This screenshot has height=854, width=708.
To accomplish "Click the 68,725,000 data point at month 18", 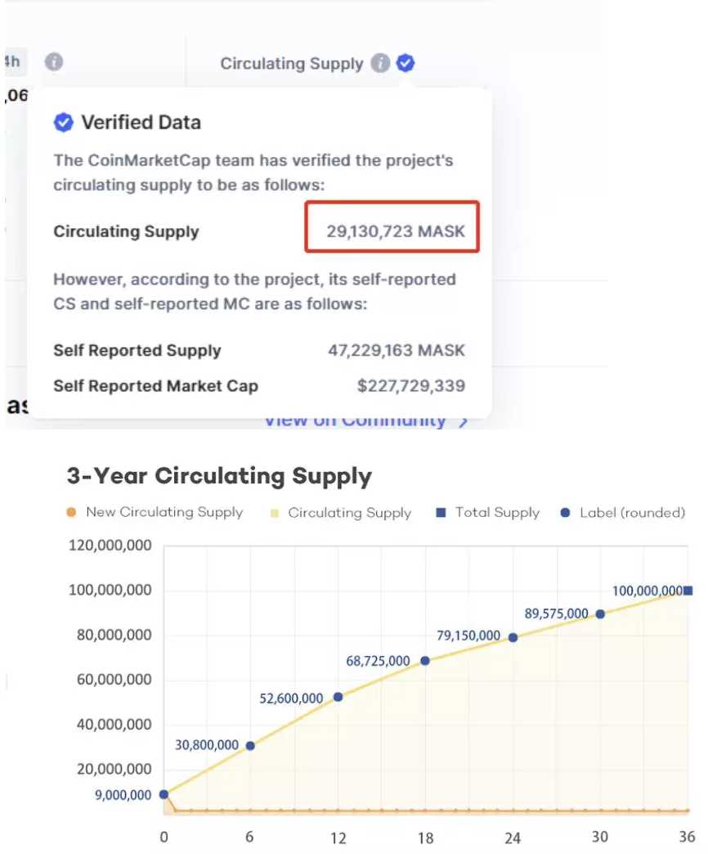I will pos(425,661).
